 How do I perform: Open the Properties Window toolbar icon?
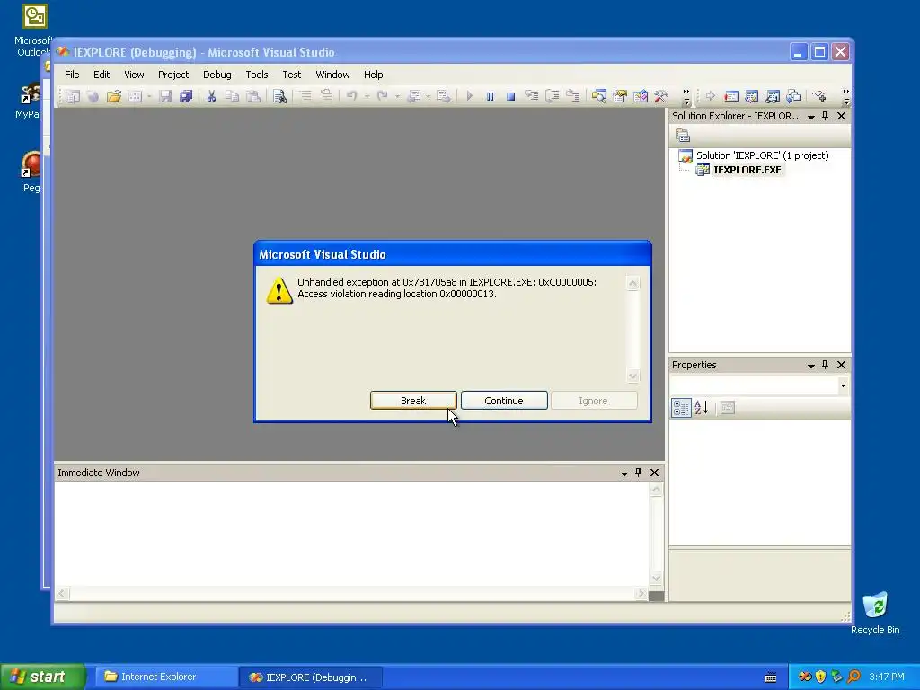click(x=620, y=96)
